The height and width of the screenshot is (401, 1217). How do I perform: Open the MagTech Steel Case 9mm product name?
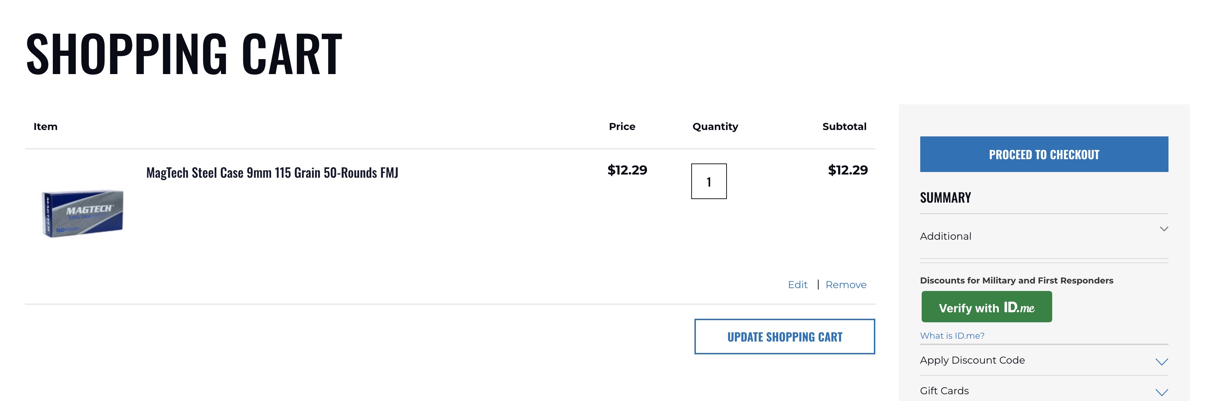pos(272,173)
